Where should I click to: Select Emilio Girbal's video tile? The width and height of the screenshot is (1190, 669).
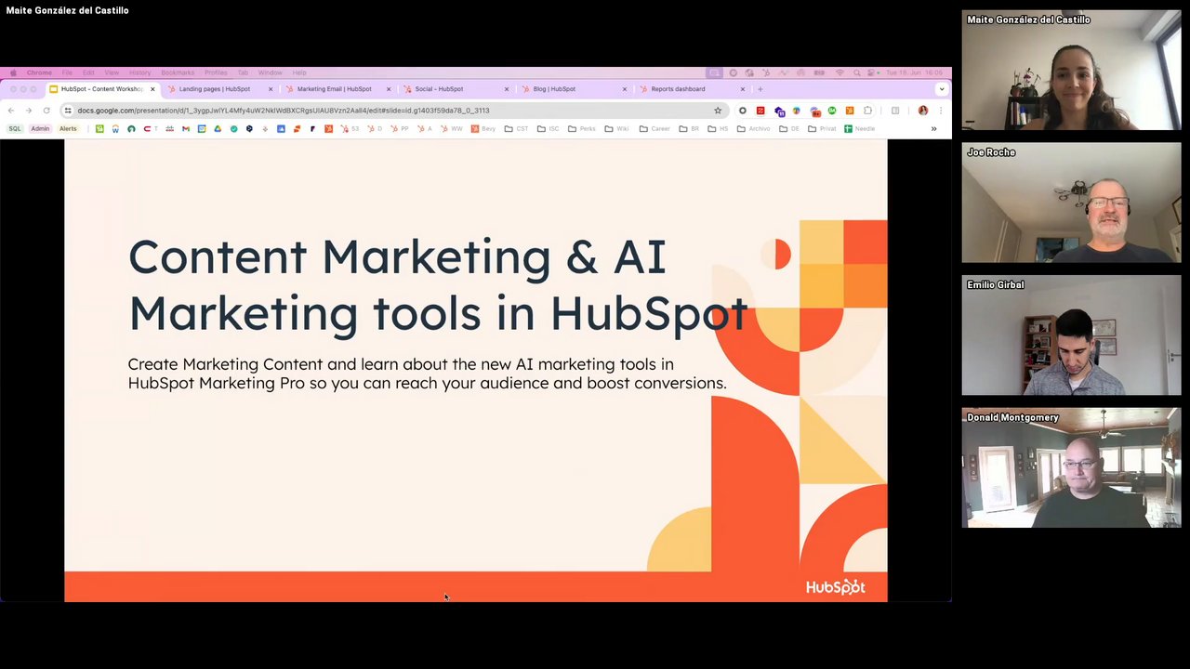1071,335
